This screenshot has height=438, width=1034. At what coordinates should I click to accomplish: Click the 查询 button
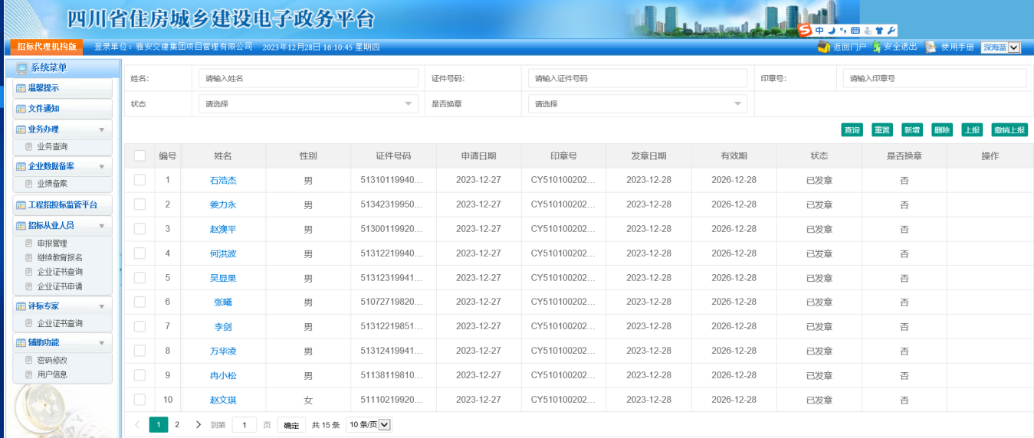click(x=852, y=130)
